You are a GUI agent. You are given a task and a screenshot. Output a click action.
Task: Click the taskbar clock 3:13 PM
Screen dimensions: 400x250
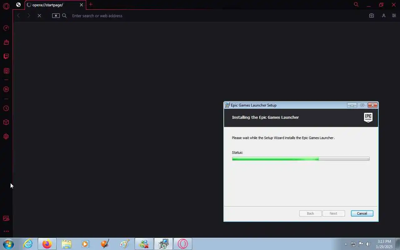[384, 242]
